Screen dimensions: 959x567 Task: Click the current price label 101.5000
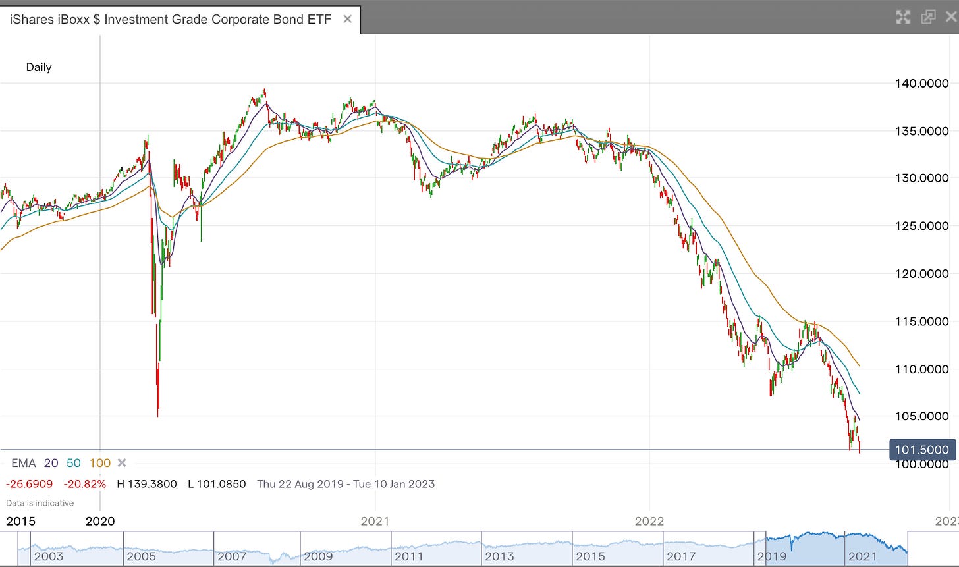pyautogui.click(x=922, y=450)
